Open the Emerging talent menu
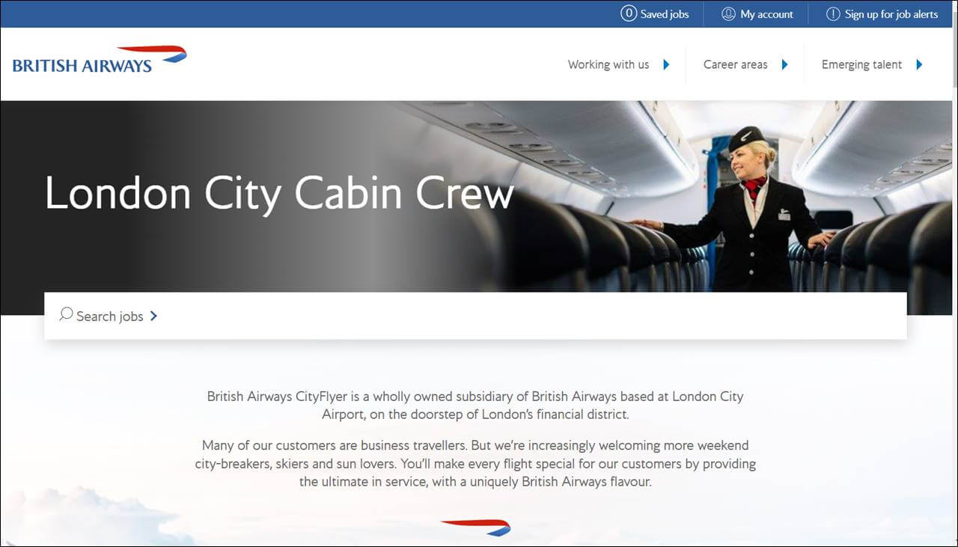Screen dimensions: 958x547 (861, 64)
